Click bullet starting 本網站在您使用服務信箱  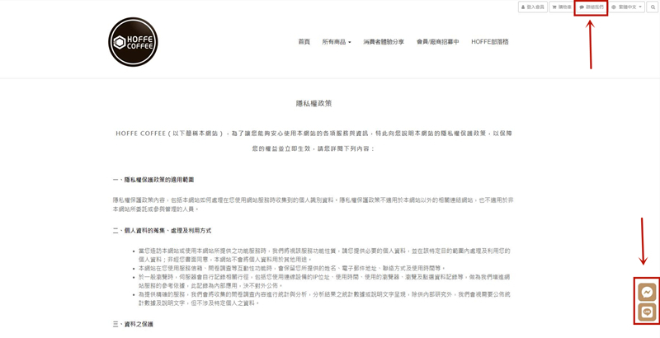(292, 268)
